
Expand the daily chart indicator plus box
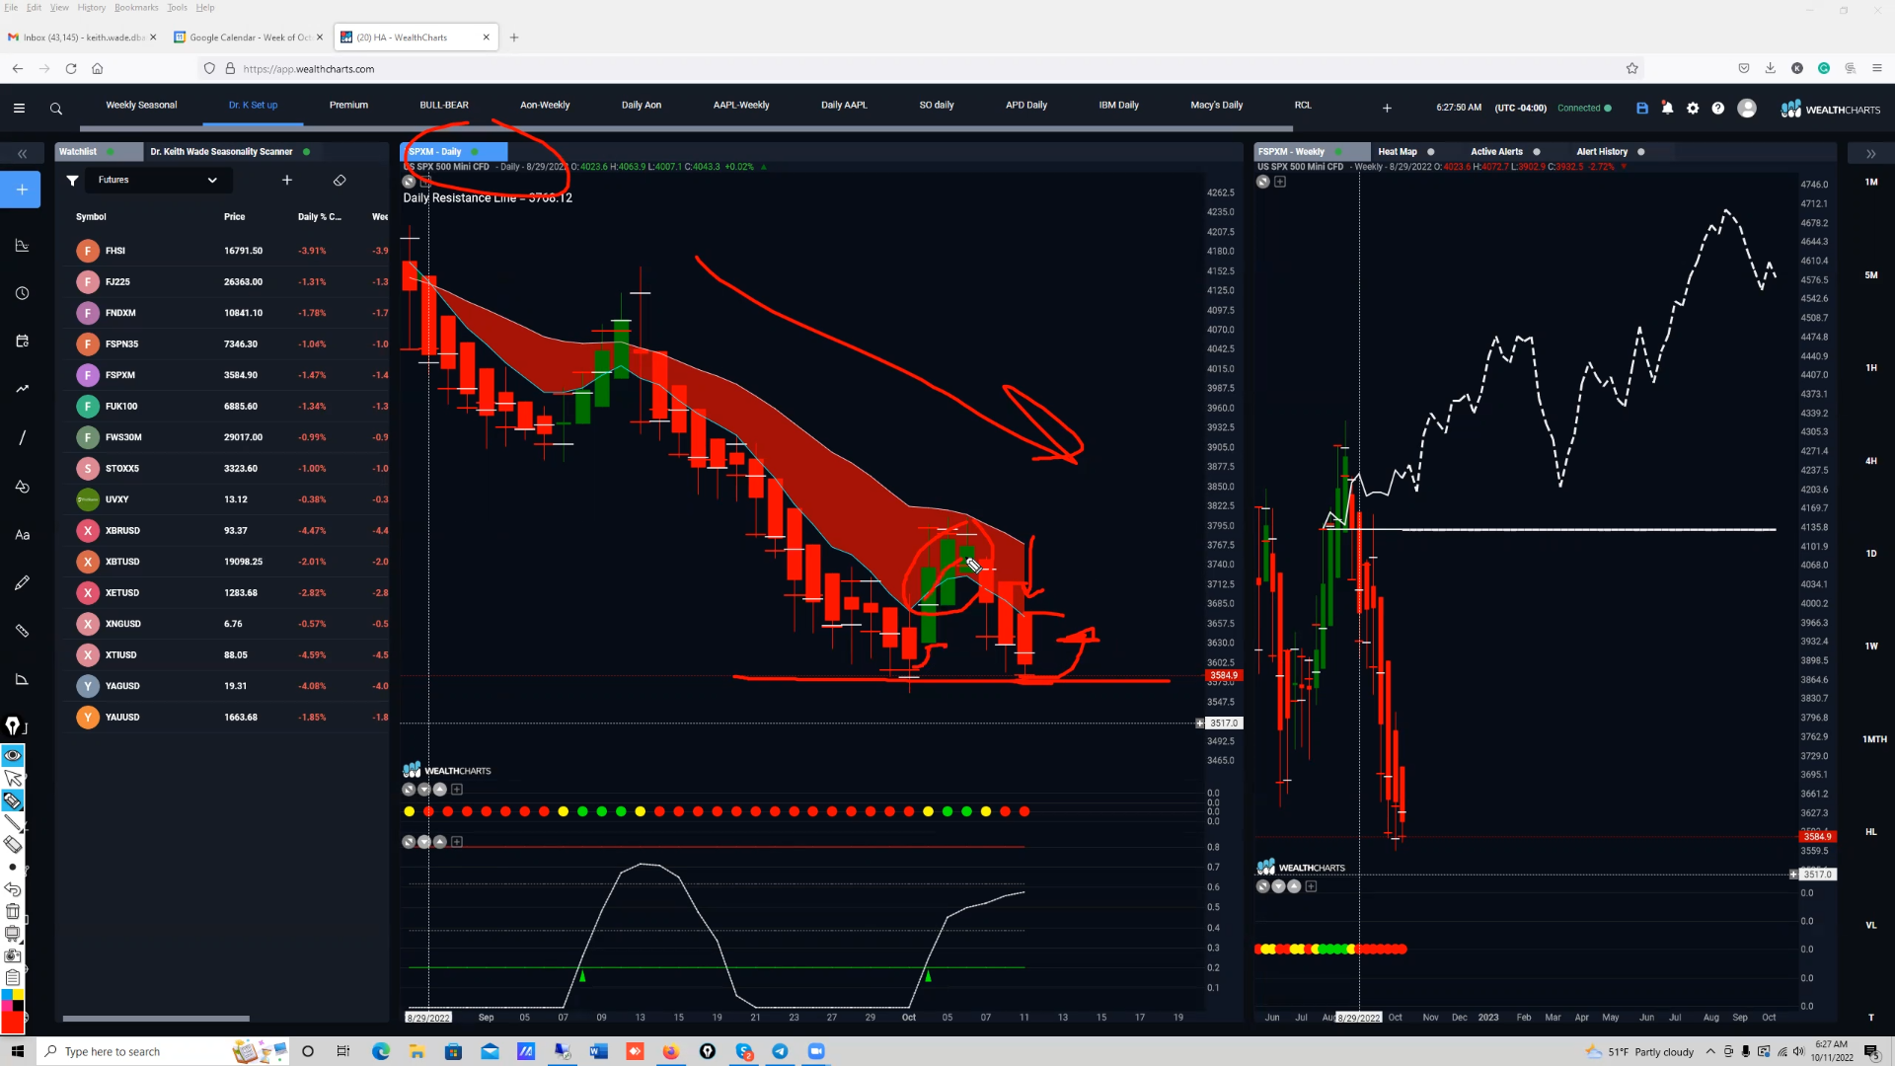pyautogui.click(x=457, y=790)
